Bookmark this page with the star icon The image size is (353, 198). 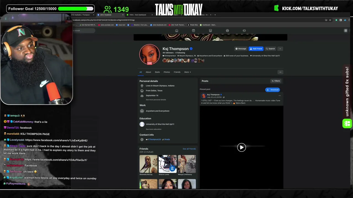tap(330, 20)
